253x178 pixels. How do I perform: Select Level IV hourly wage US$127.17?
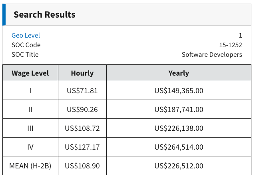pyautogui.click(x=82, y=147)
